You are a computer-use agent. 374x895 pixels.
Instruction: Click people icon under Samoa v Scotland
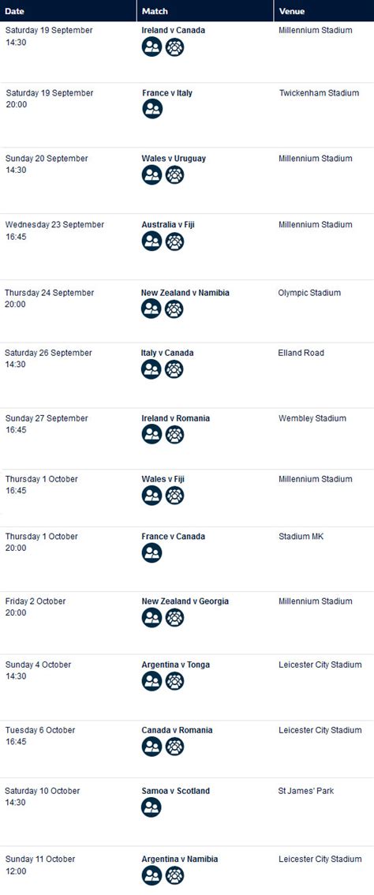(151, 807)
